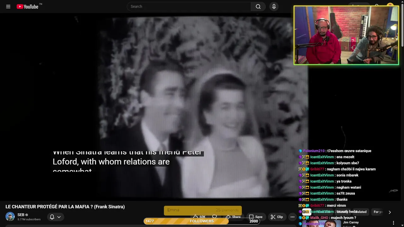Click chat message 'merci vimm'
The width and height of the screenshot is (404, 227).
pyautogui.click(x=336, y=206)
